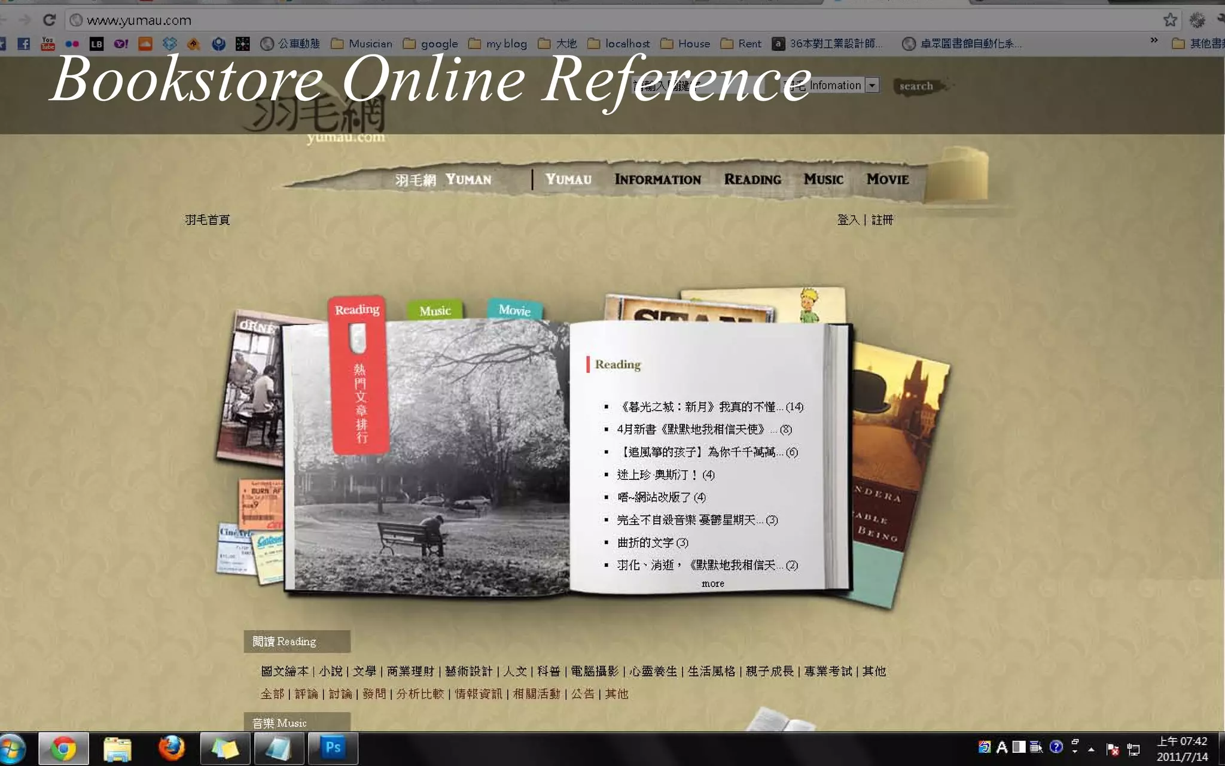Open the 卓眾圖書館自動化系 bookmark

click(x=962, y=44)
